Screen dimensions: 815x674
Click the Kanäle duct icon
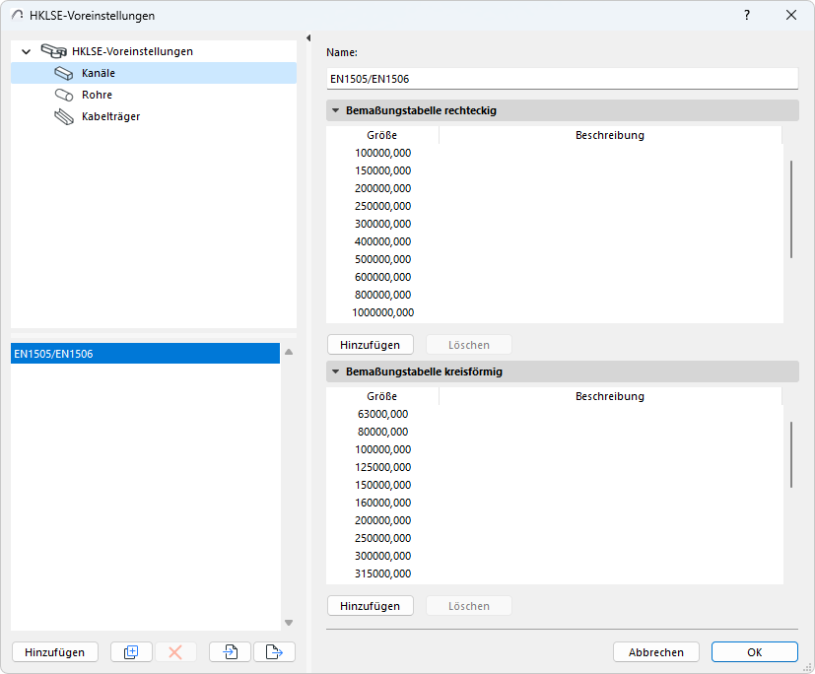click(64, 73)
